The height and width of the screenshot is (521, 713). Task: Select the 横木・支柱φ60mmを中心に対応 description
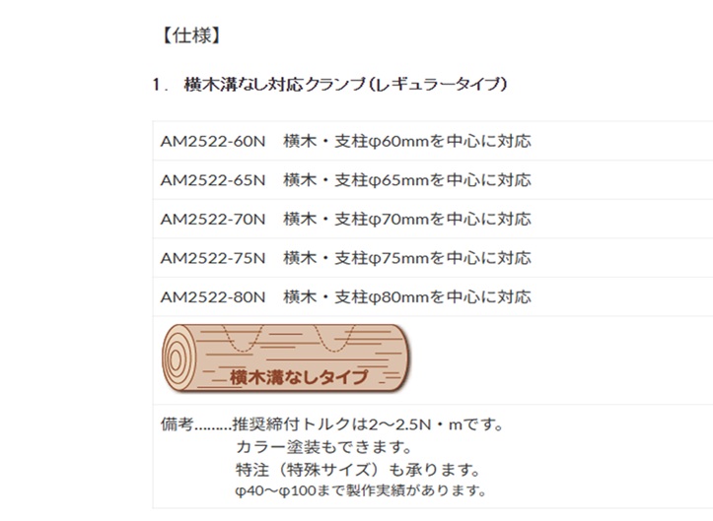pyautogui.click(x=407, y=141)
